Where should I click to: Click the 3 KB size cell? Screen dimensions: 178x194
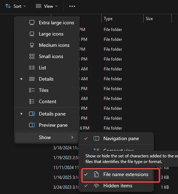tap(165, 177)
